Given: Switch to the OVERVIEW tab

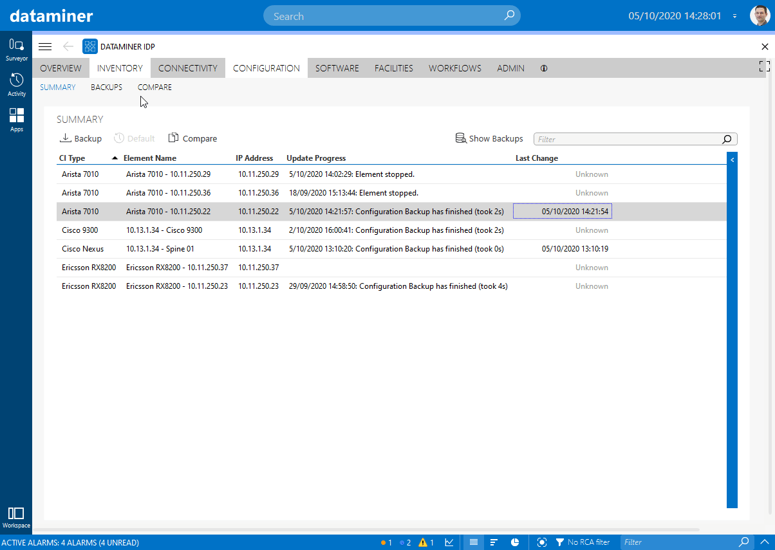Looking at the screenshot, I should coord(61,68).
